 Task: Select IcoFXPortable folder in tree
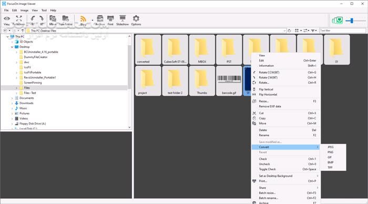pyautogui.click(x=33, y=73)
